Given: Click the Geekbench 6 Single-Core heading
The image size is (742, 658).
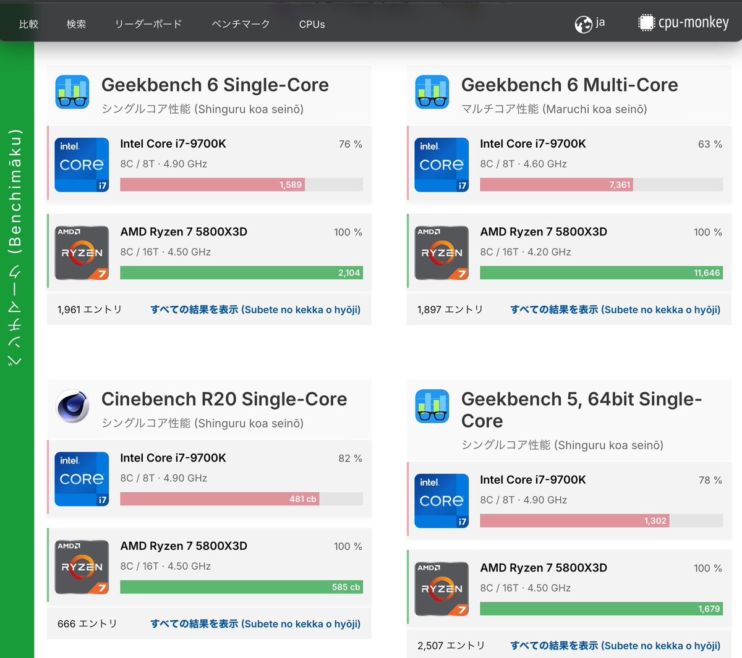Looking at the screenshot, I should (215, 85).
